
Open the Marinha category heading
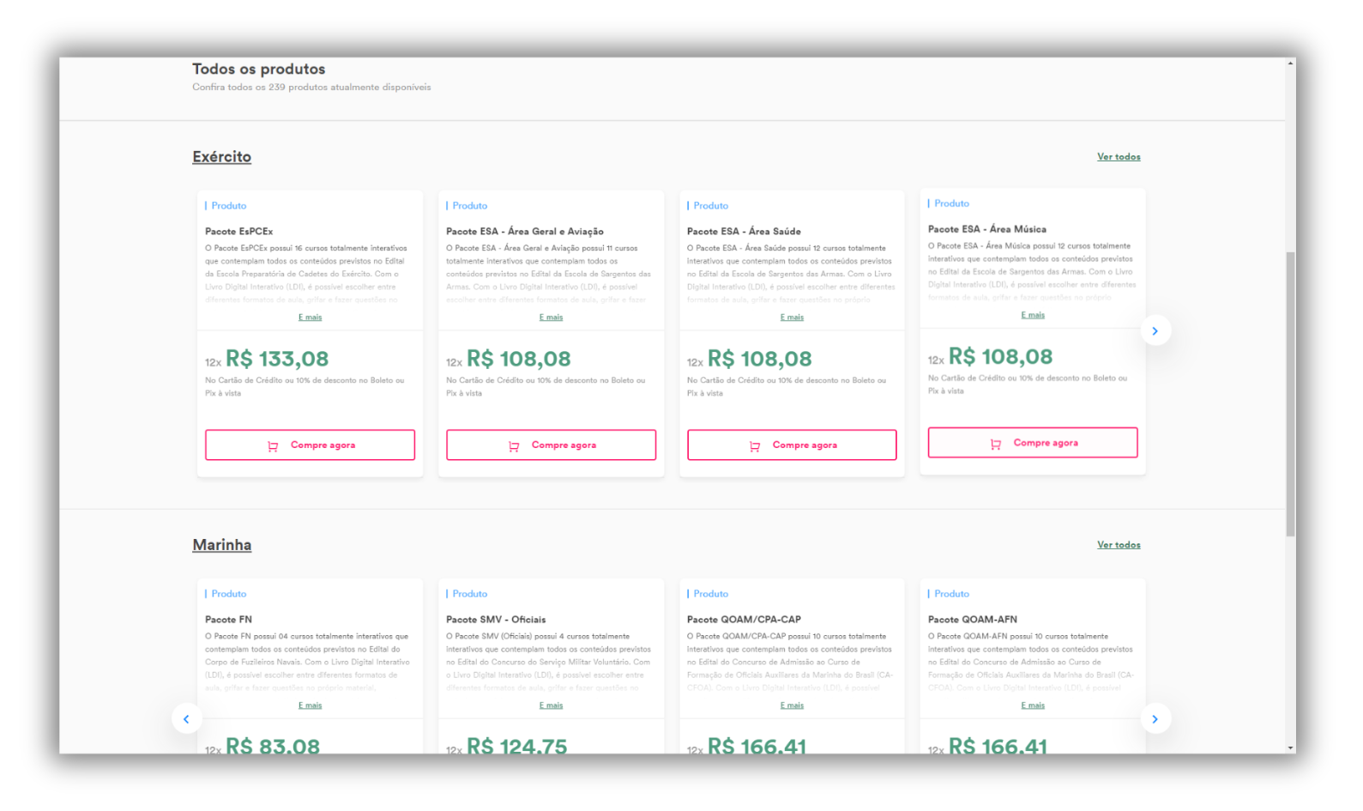click(222, 545)
